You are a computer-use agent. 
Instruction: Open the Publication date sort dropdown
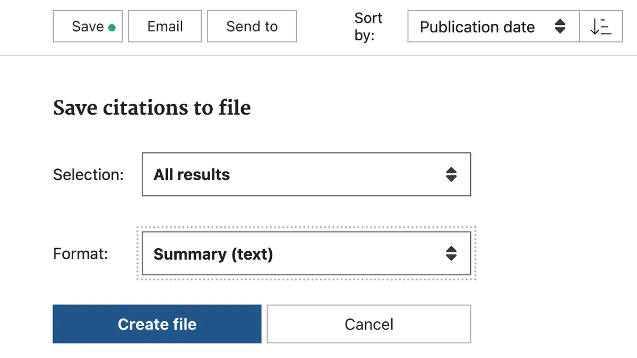click(494, 27)
